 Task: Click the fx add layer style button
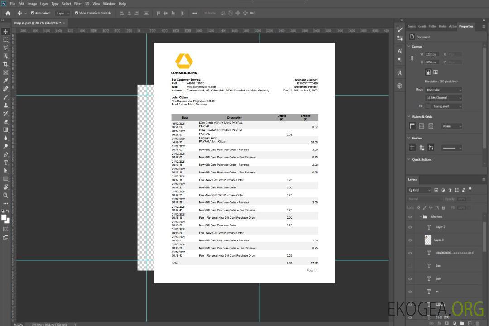coord(439,323)
